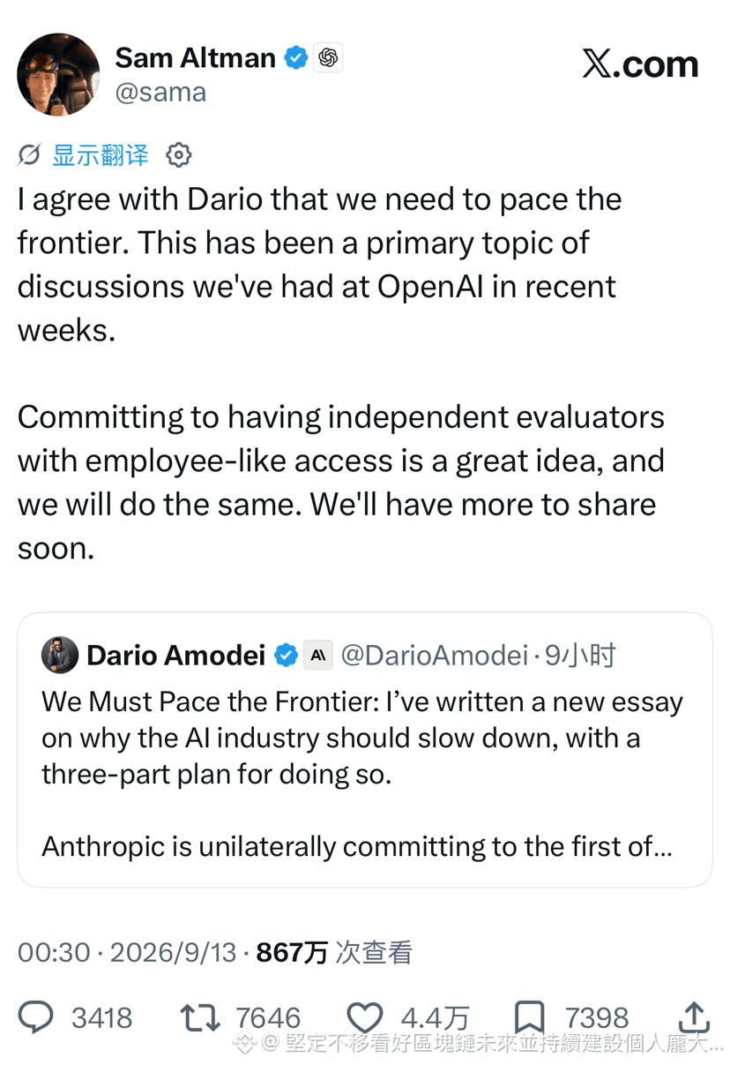
Task: Click the 显示翻译 show translation link
Action: click(x=100, y=155)
